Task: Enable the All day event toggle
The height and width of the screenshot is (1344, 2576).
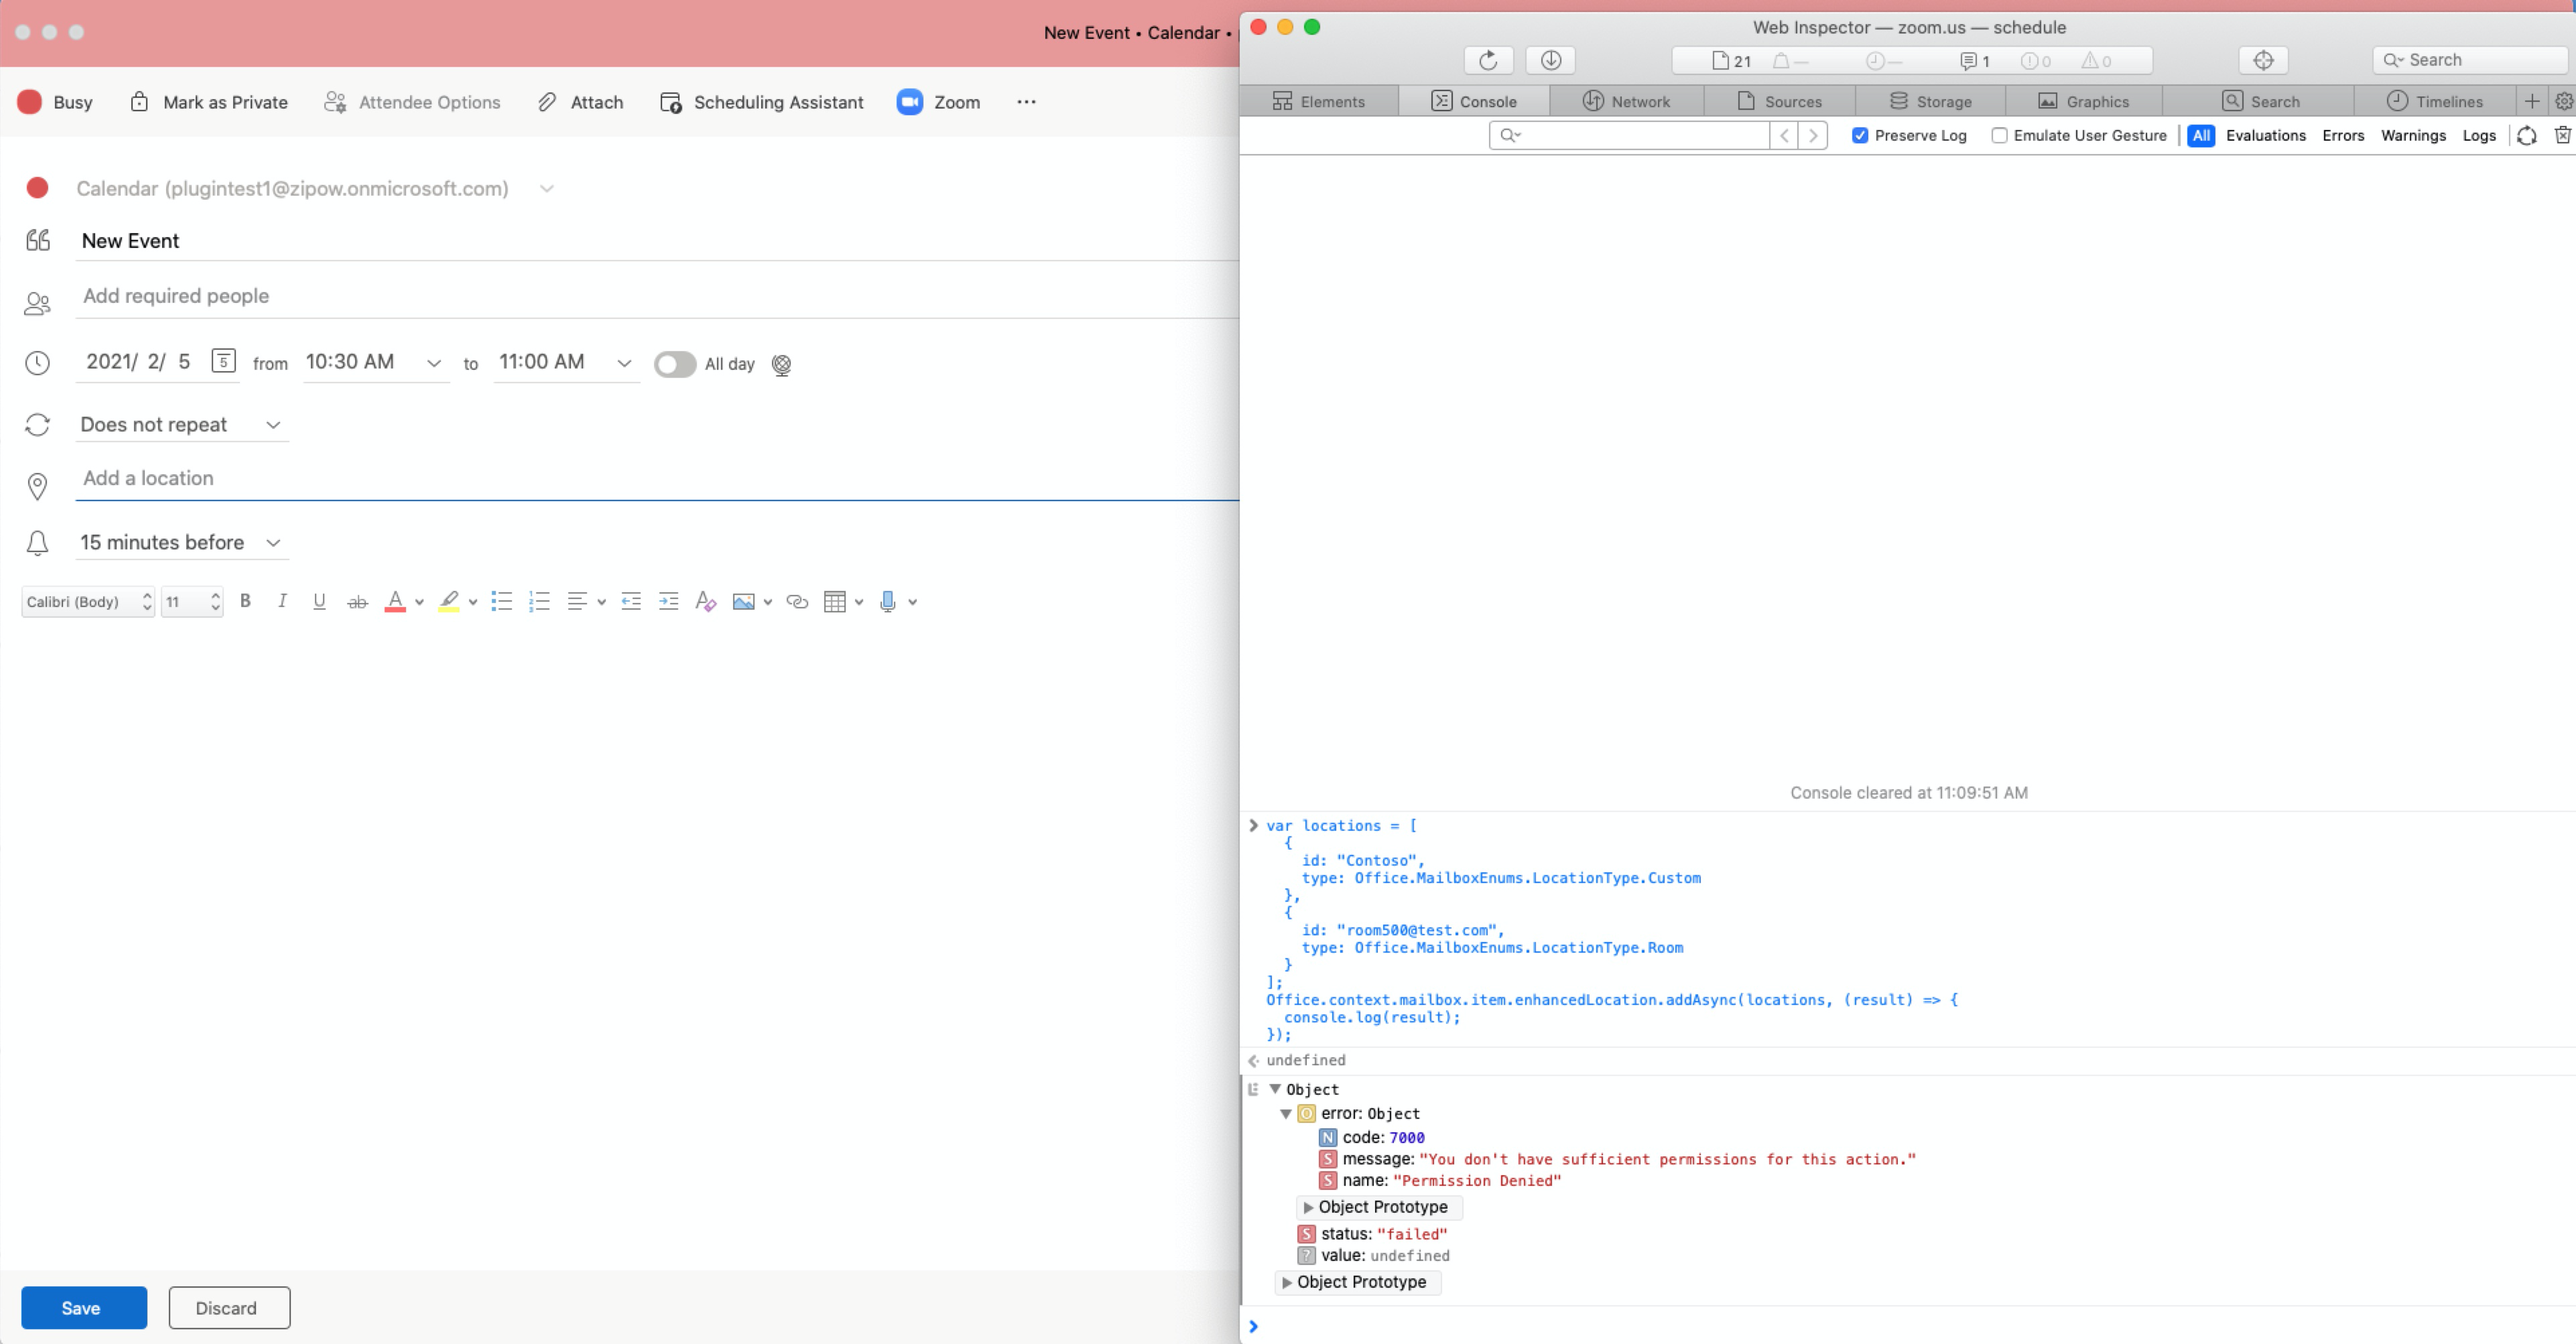Action: pyautogui.click(x=675, y=364)
